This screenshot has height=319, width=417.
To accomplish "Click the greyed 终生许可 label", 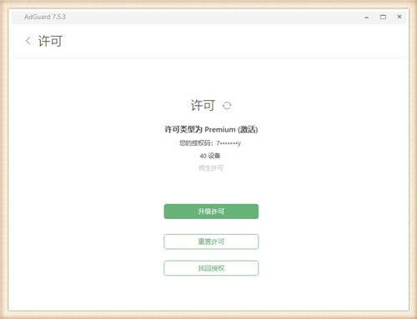I will point(211,168).
